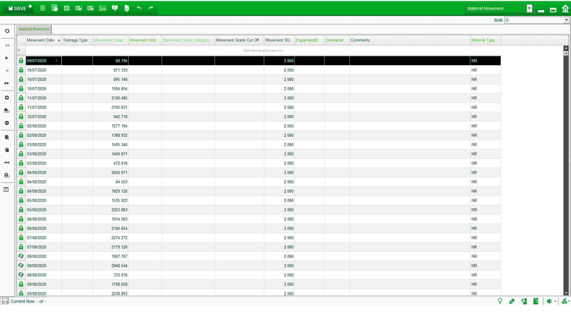Click the eye with checkmark status icon
The width and height of the screenshot is (571, 321).
pyautogui.click(x=564, y=301)
